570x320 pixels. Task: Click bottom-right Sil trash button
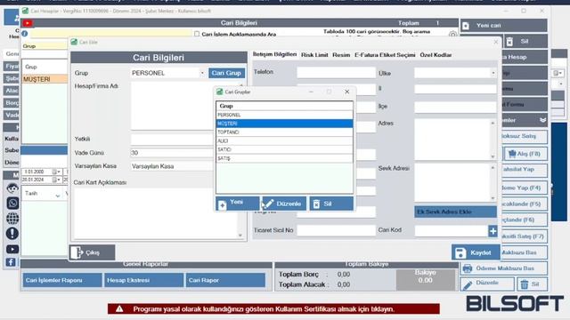point(532,284)
